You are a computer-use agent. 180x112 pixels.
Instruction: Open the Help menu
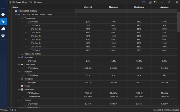click(x=24, y=2)
